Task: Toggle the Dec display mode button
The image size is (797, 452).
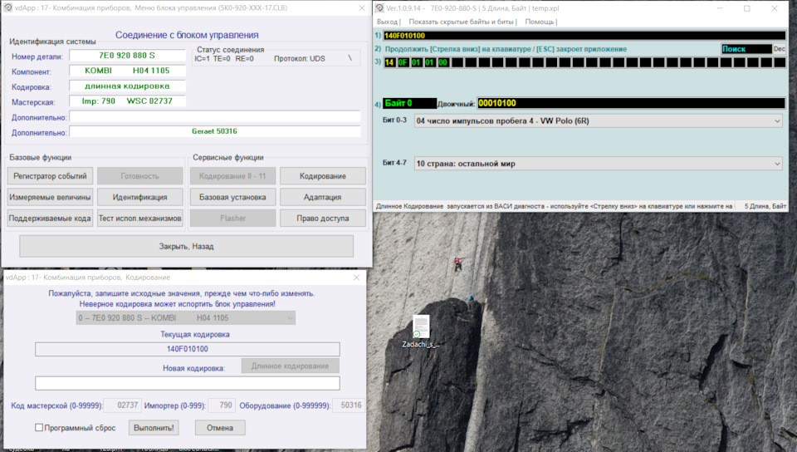Action: coord(779,49)
